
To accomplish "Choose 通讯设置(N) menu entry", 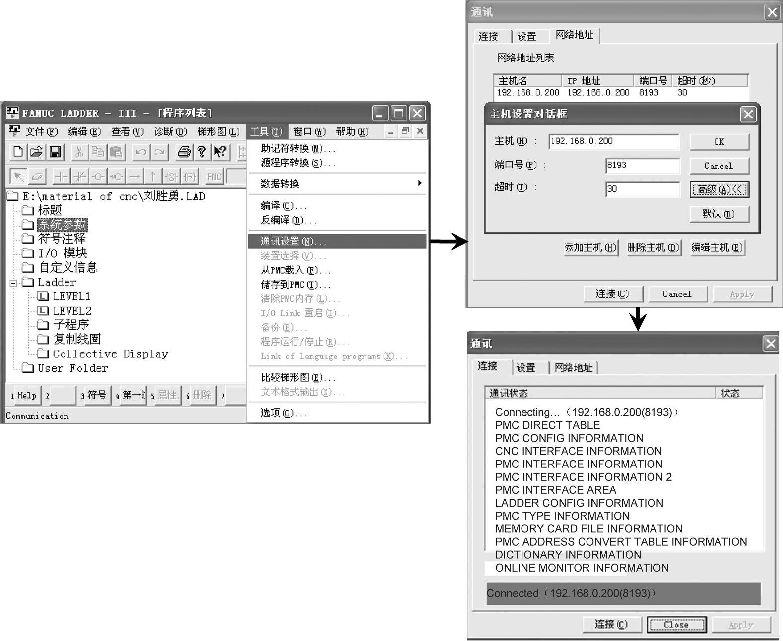I will [x=337, y=241].
